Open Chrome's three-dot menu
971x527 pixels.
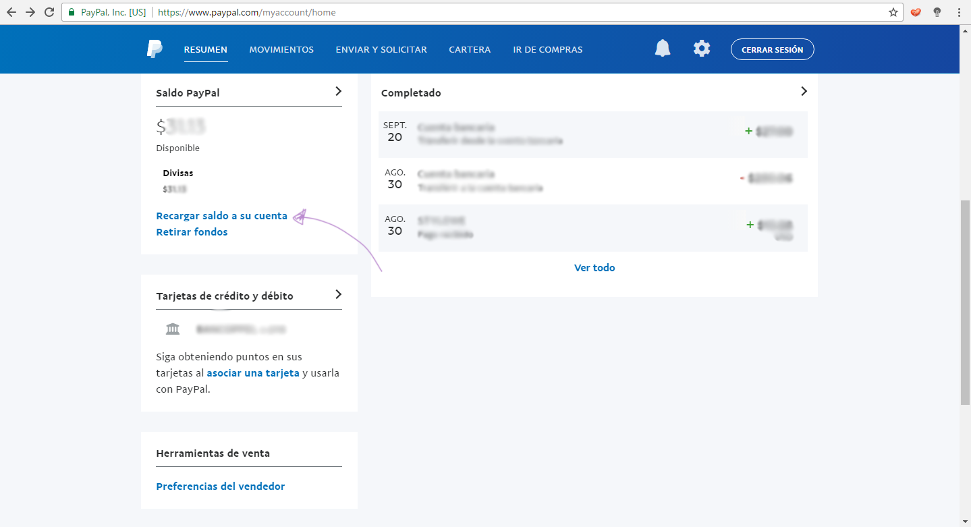tap(959, 12)
